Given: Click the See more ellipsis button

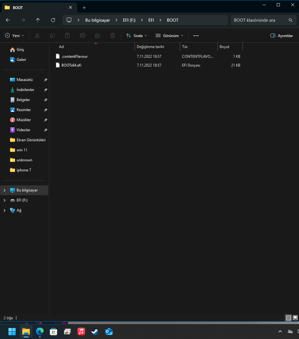Looking at the screenshot, I should (196, 36).
